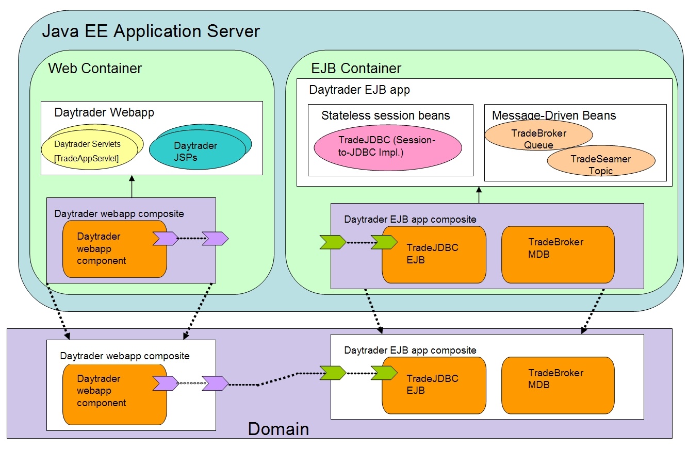Select the TradeBroker Queue ellipse
The height and width of the screenshot is (451, 688).
click(x=538, y=135)
